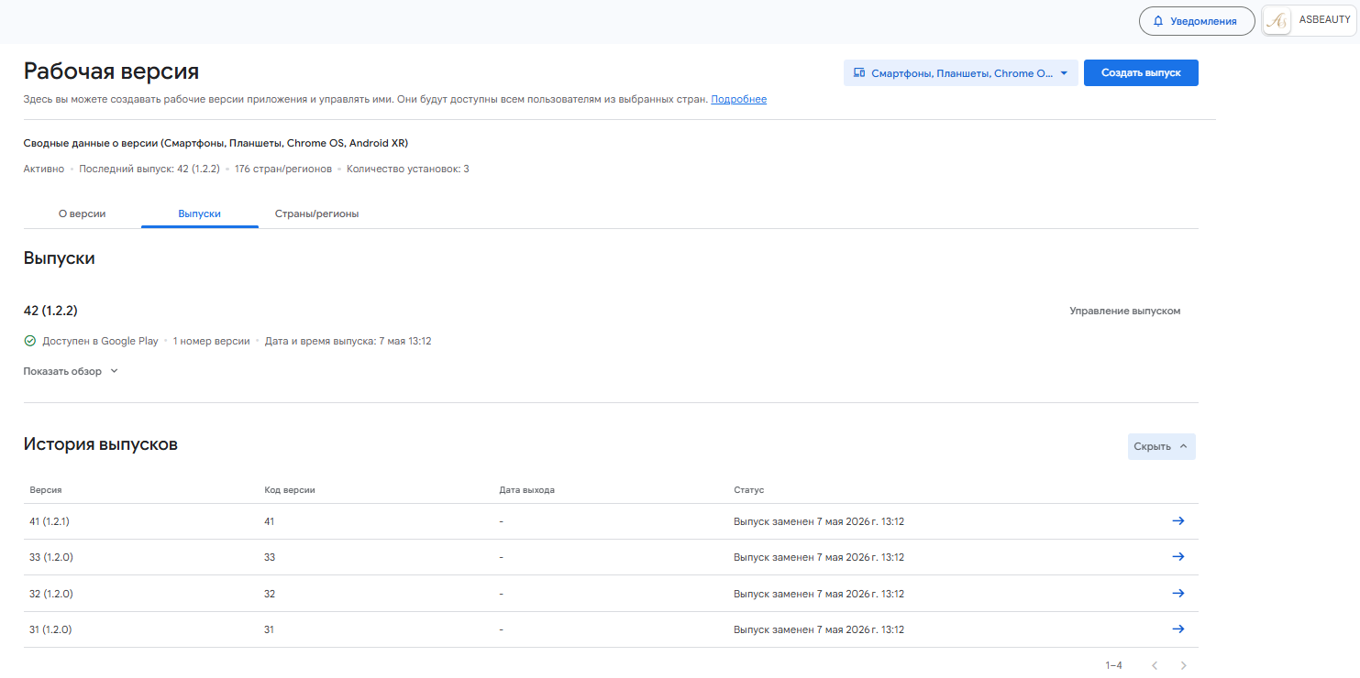Image resolution: width=1360 pixels, height=678 pixels.
Task: Switch to the Страны/регионы tab
Action: point(317,213)
